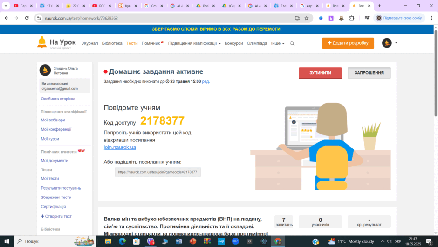Open the Тести menu item
The image size is (438, 247).
click(132, 43)
